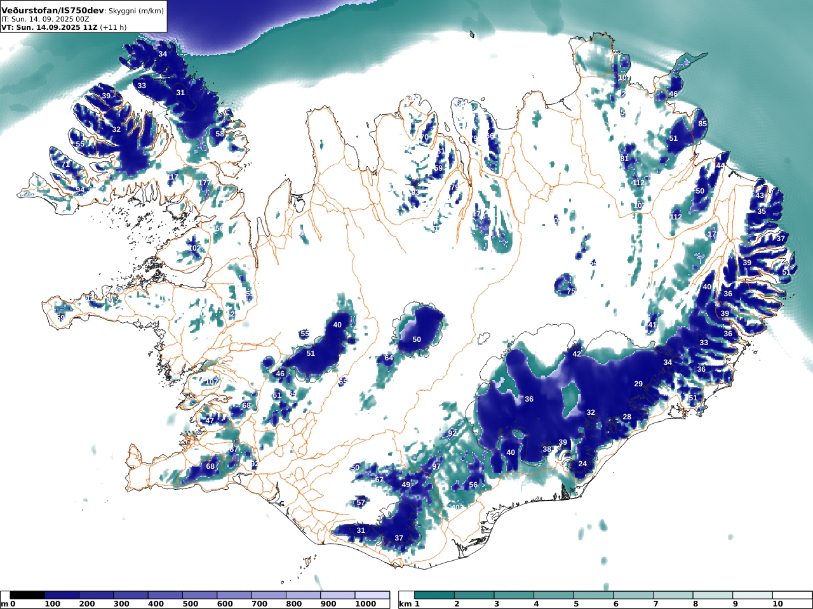Click the visibility value '67' on the map

point(379,480)
